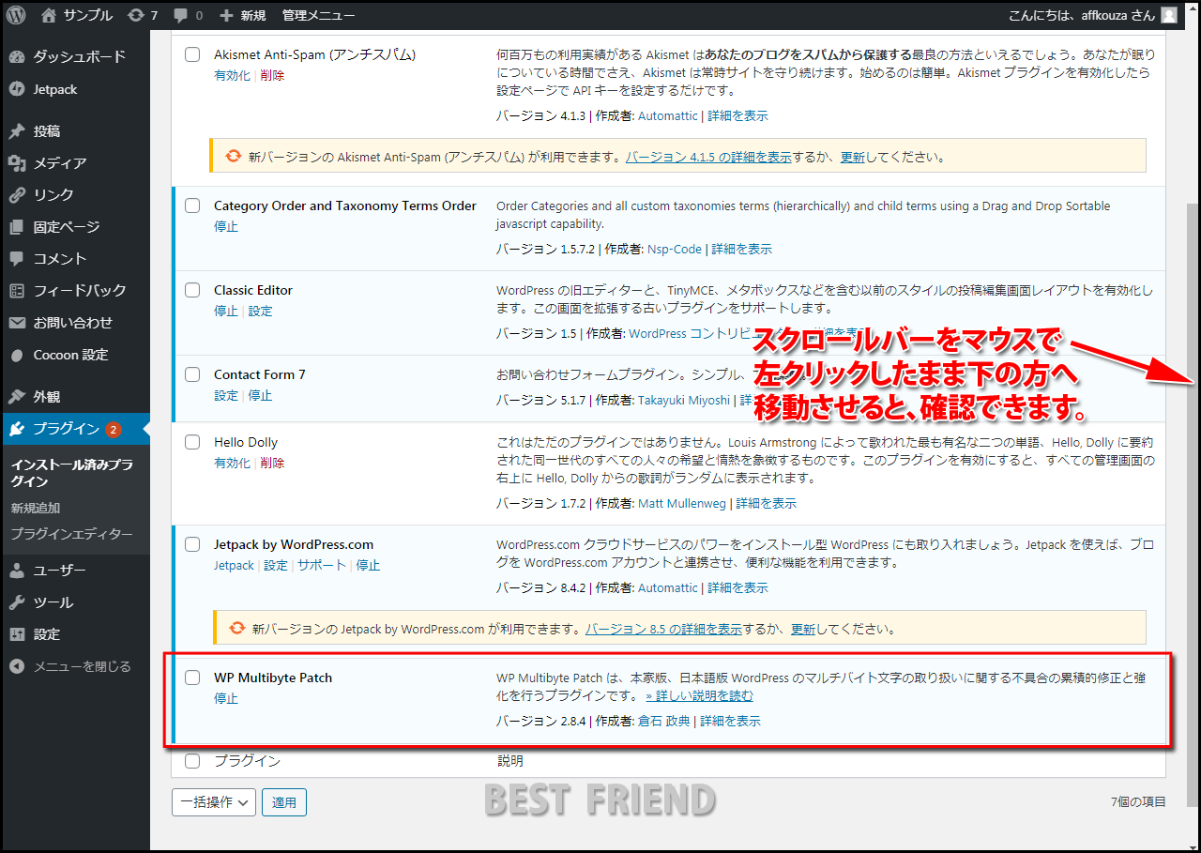Open Matt Mullenweg author link
1201x853 pixels.
tap(682, 503)
